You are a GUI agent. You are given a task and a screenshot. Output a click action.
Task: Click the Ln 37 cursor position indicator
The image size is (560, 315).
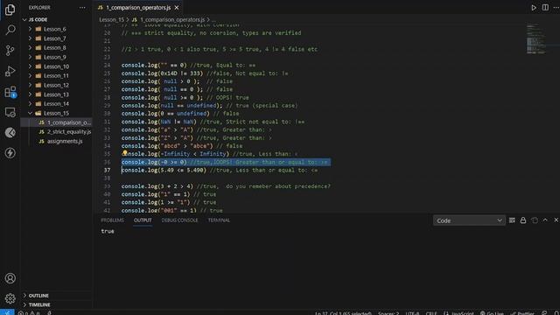pos(343,313)
